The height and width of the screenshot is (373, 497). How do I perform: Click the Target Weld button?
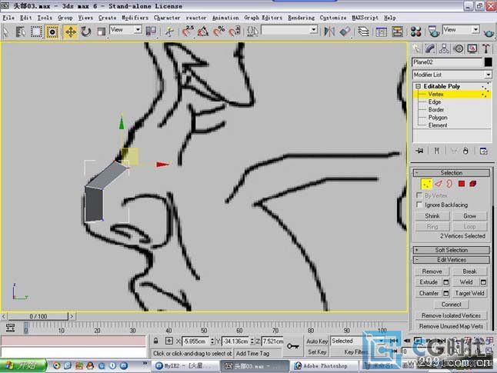click(x=470, y=294)
